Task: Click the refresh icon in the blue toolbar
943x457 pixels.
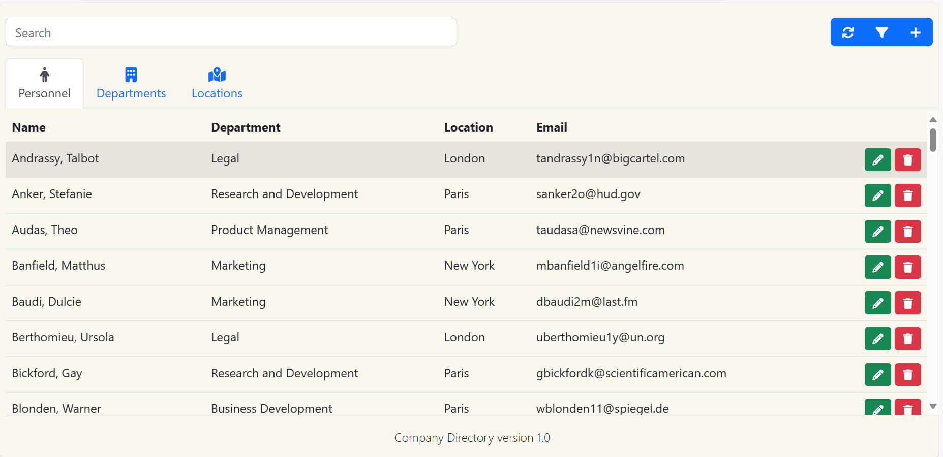Action: (847, 32)
